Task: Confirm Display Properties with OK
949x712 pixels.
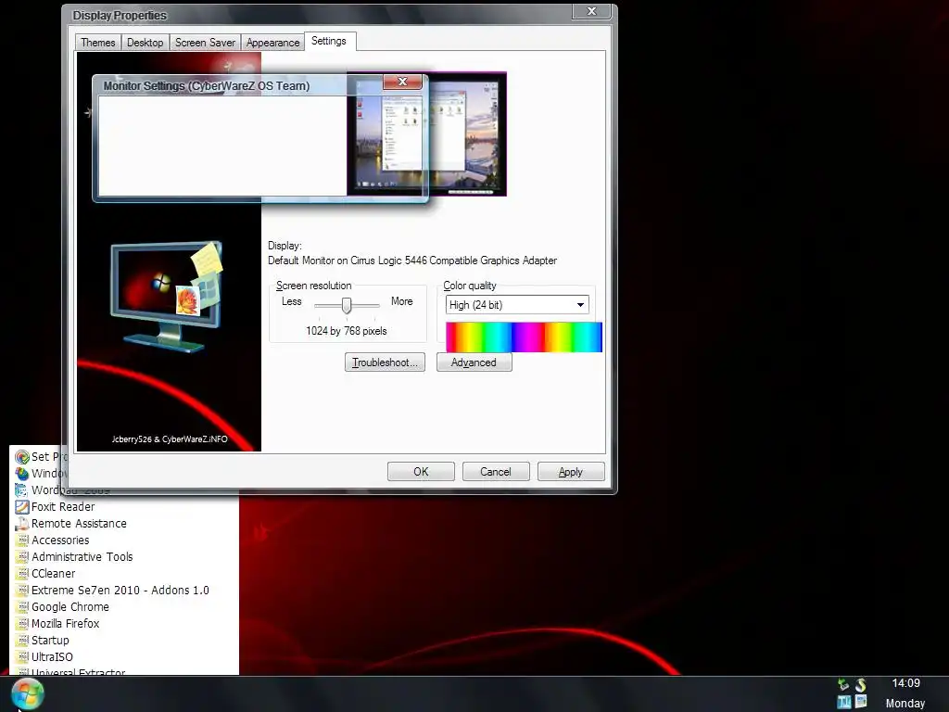Action: click(x=421, y=472)
